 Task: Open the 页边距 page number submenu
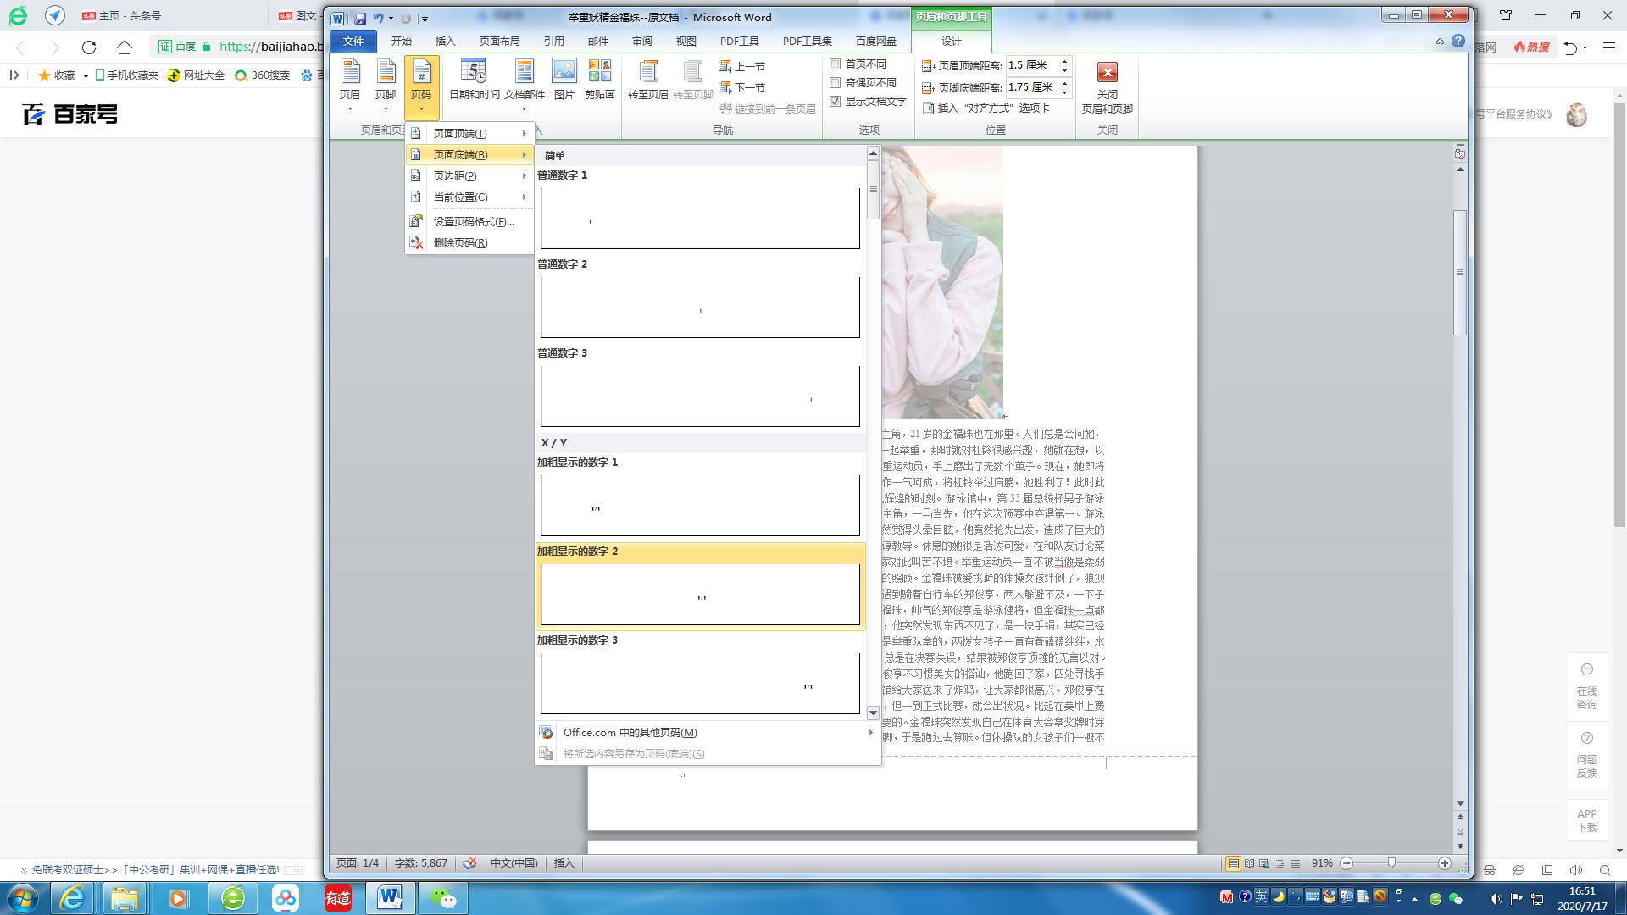pos(458,176)
